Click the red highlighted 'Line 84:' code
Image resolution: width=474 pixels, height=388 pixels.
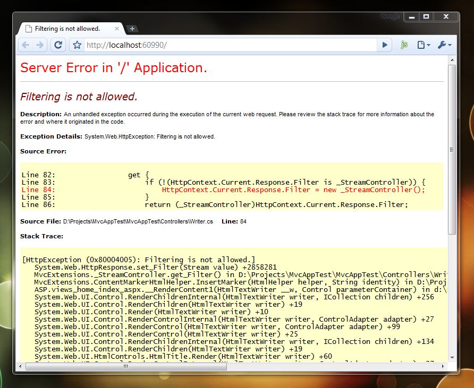223,190
